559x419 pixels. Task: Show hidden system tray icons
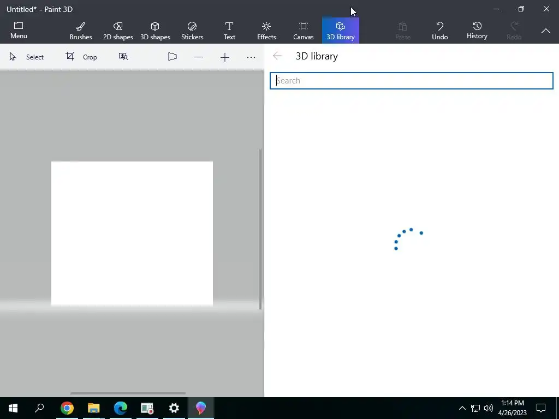462,408
